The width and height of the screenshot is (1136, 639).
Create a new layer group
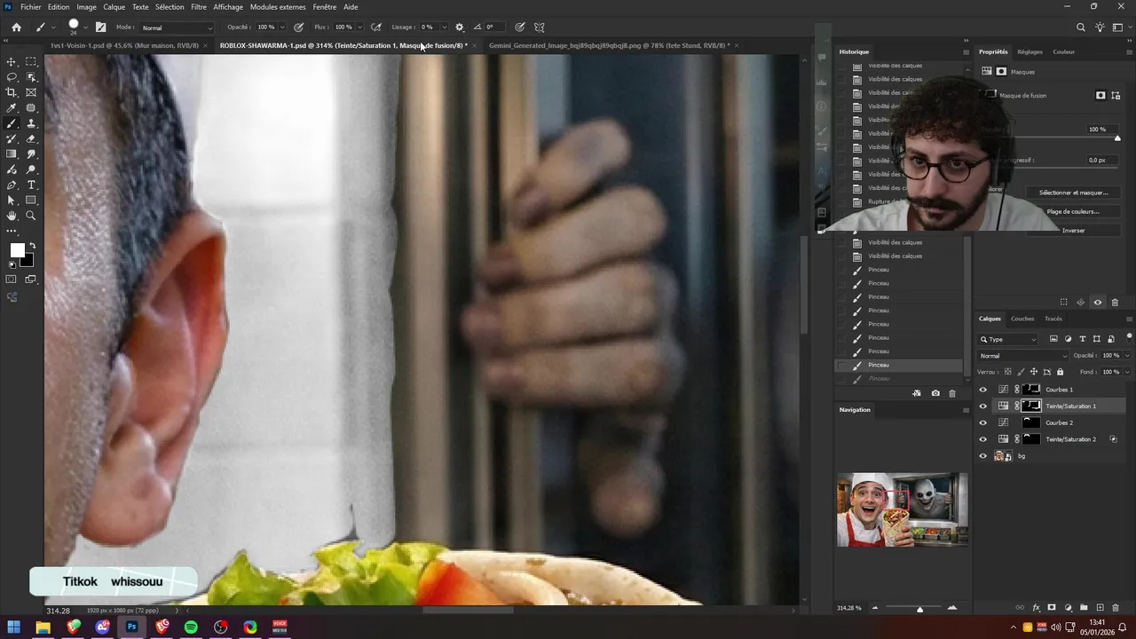pos(1084,608)
